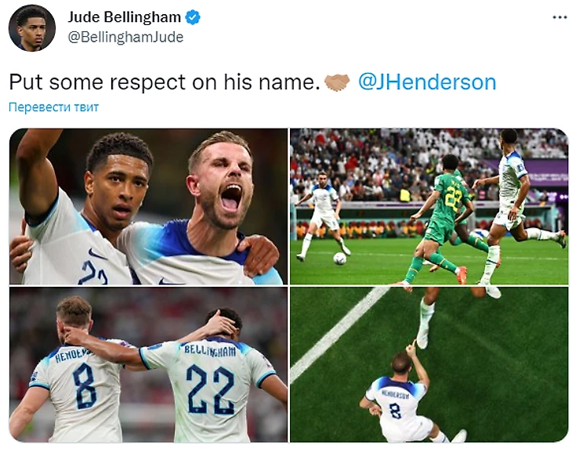Image resolution: width=572 pixels, height=452 pixels.
Task: Click the blue verified badge icon
Action: tap(193, 17)
